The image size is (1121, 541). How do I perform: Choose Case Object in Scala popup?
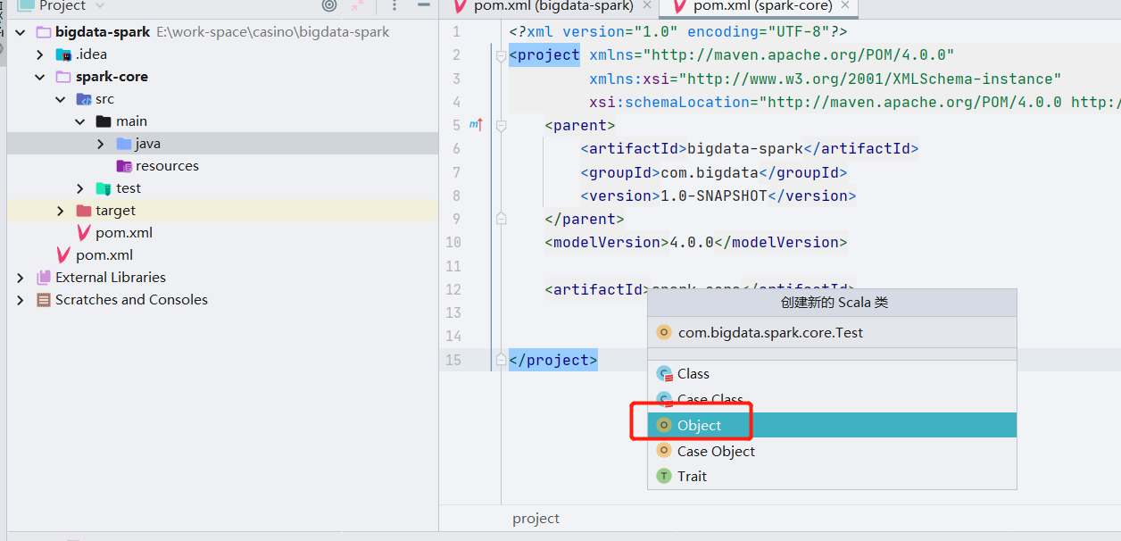832,451
